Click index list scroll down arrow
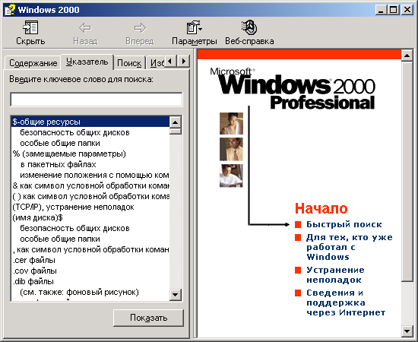 click(x=176, y=295)
